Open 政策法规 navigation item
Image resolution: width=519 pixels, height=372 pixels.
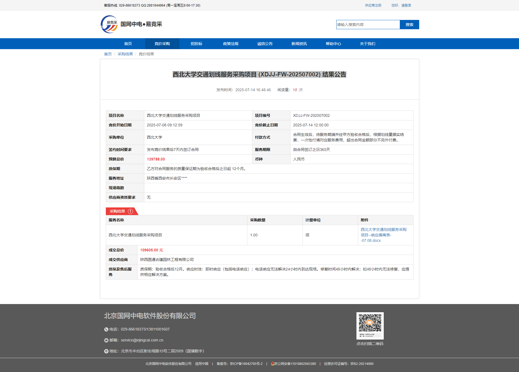pyautogui.click(x=230, y=44)
